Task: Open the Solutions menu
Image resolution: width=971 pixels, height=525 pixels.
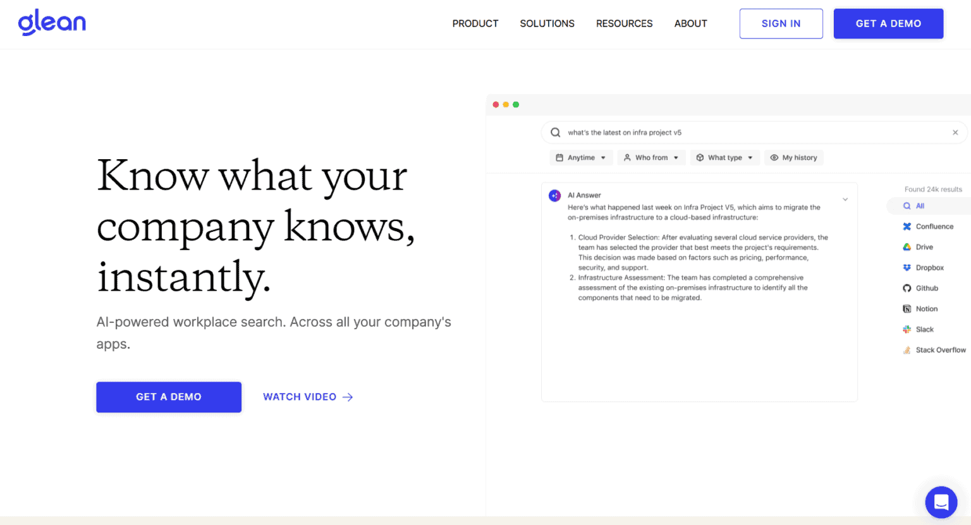Action: coord(547,23)
